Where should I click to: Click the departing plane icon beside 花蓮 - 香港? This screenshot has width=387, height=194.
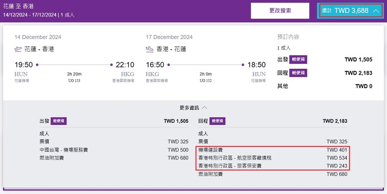coord(18,49)
